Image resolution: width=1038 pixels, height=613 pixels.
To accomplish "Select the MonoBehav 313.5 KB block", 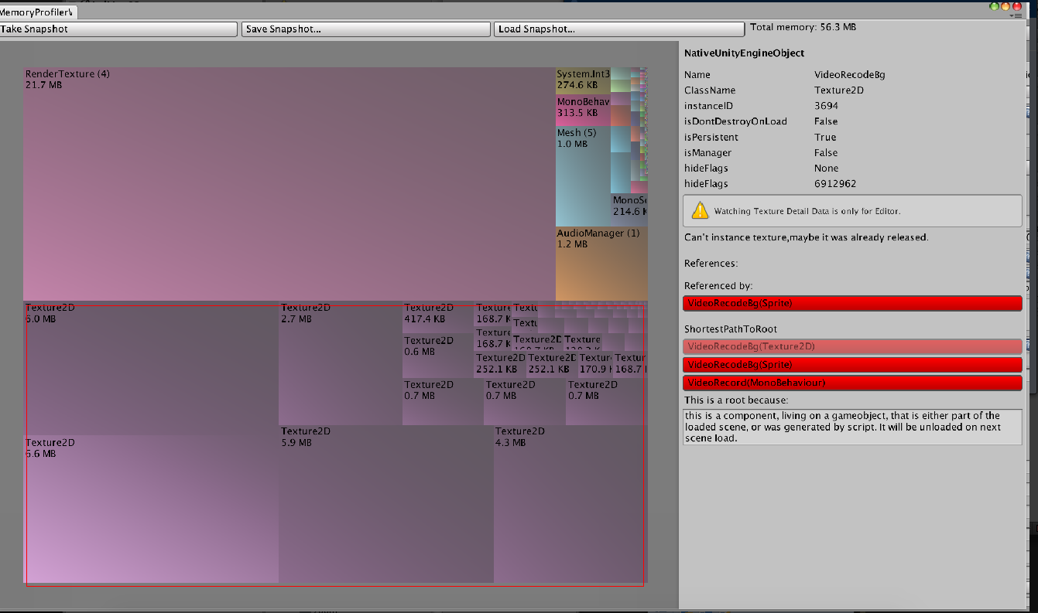I will pos(583,111).
